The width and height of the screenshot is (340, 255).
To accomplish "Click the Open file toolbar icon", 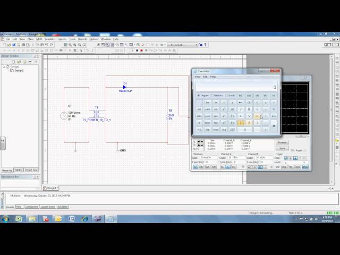I will tap(9, 45).
